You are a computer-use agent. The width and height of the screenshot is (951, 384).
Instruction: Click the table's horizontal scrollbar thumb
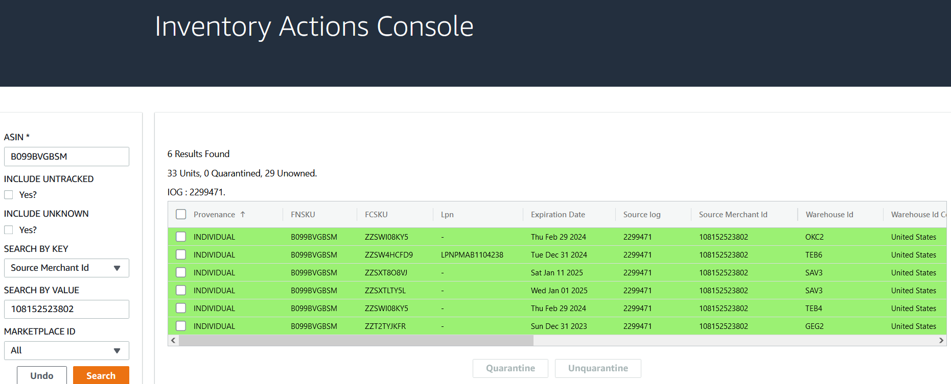pyautogui.click(x=356, y=340)
